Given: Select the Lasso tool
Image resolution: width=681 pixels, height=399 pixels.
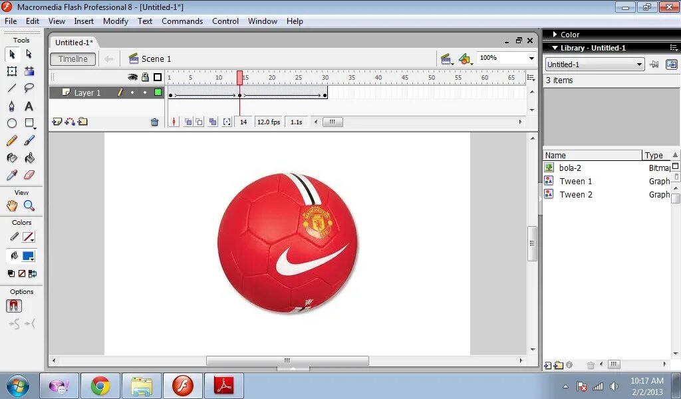Looking at the screenshot, I should (x=29, y=88).
